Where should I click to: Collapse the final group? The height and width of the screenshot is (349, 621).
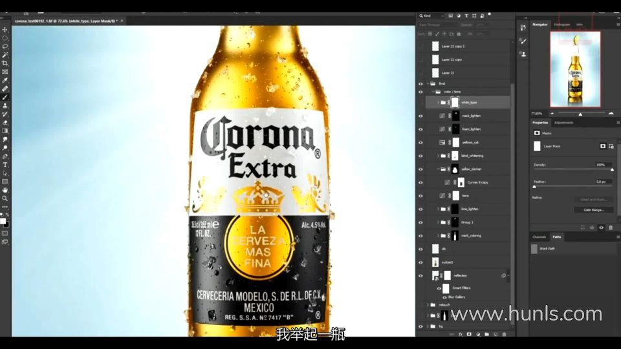point(428,83)
